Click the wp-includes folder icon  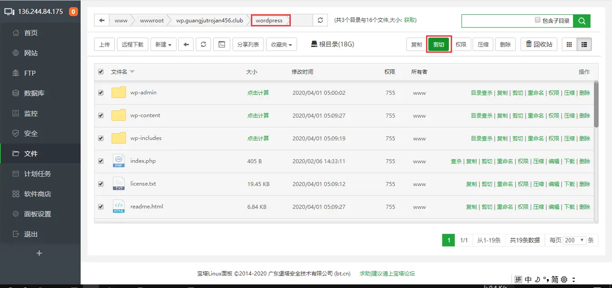[119, 138]
